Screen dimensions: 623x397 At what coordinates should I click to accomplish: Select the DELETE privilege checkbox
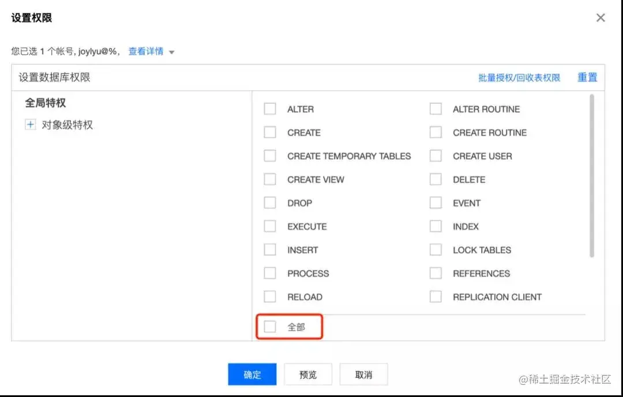pos(436,179)
